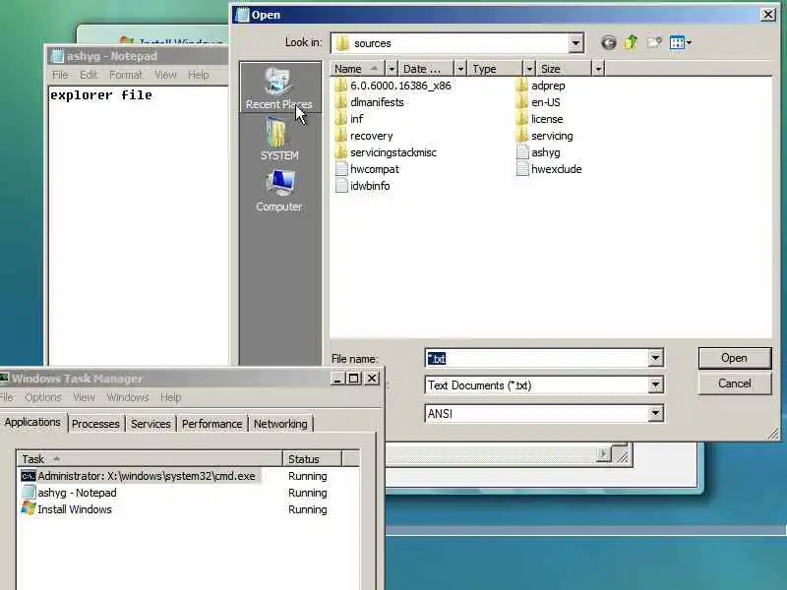Switch to Performance tab in Task Manager
The width and height of the screenshot is (787, 590).
(x=212, y=424)
